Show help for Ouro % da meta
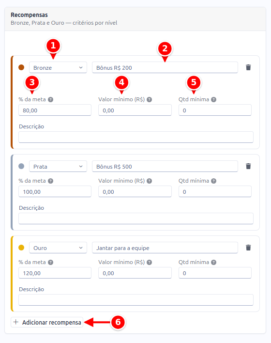Viewport: 271px width, 343px height. coord(50,262)
